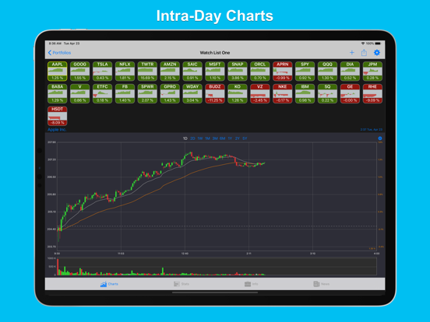Select the AMZN ticker tile

pyautogui.click(x=170, y=72)
